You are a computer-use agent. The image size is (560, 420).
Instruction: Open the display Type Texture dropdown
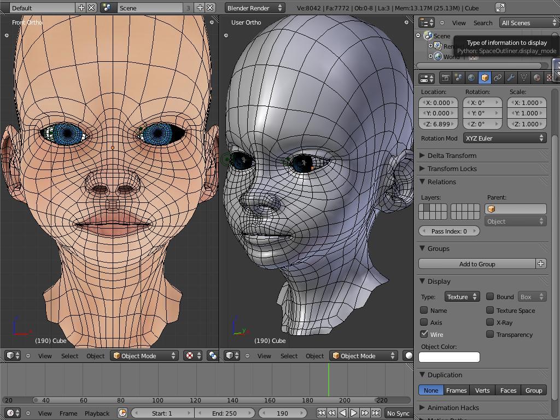[x=462, y=297]
